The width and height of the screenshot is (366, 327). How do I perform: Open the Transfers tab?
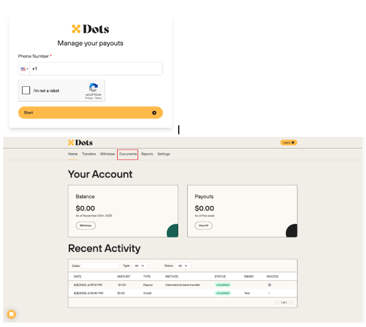[x=89, y=154]
